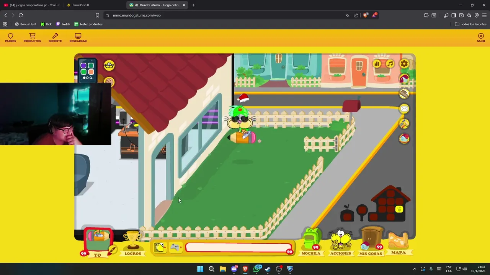
Task: Click SALIR to exit the game
Action: pyautogui.click(x=481, y=38)
